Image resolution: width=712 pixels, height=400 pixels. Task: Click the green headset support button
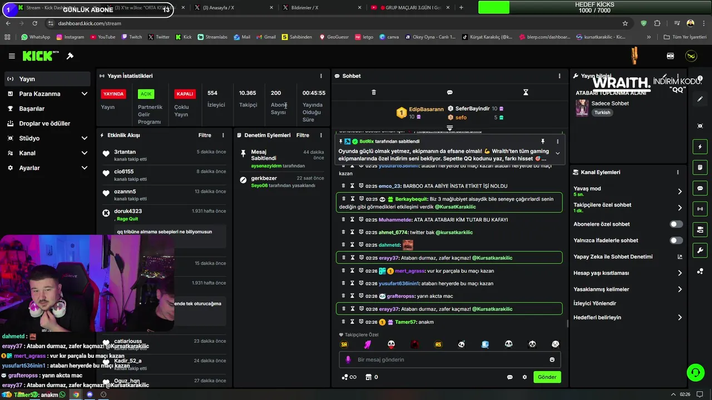click(695, 372)
